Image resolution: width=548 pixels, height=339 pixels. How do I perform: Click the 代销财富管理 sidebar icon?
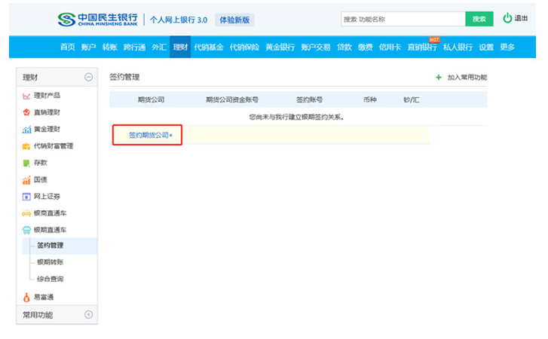[26, 146]
